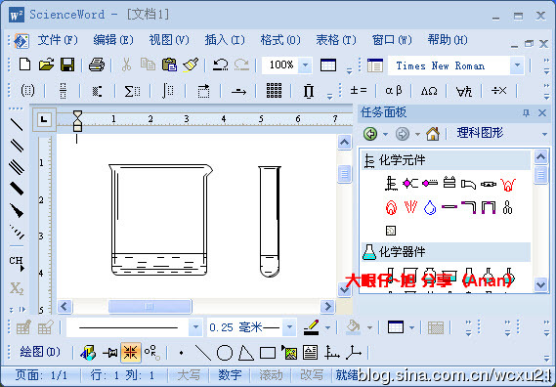This screenshot has height=387, width=556.
Task: Click the Save floppy disk icon
Action: (x=67, y=64)
